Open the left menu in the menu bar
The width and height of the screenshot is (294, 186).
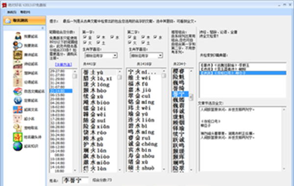point(12,12)
